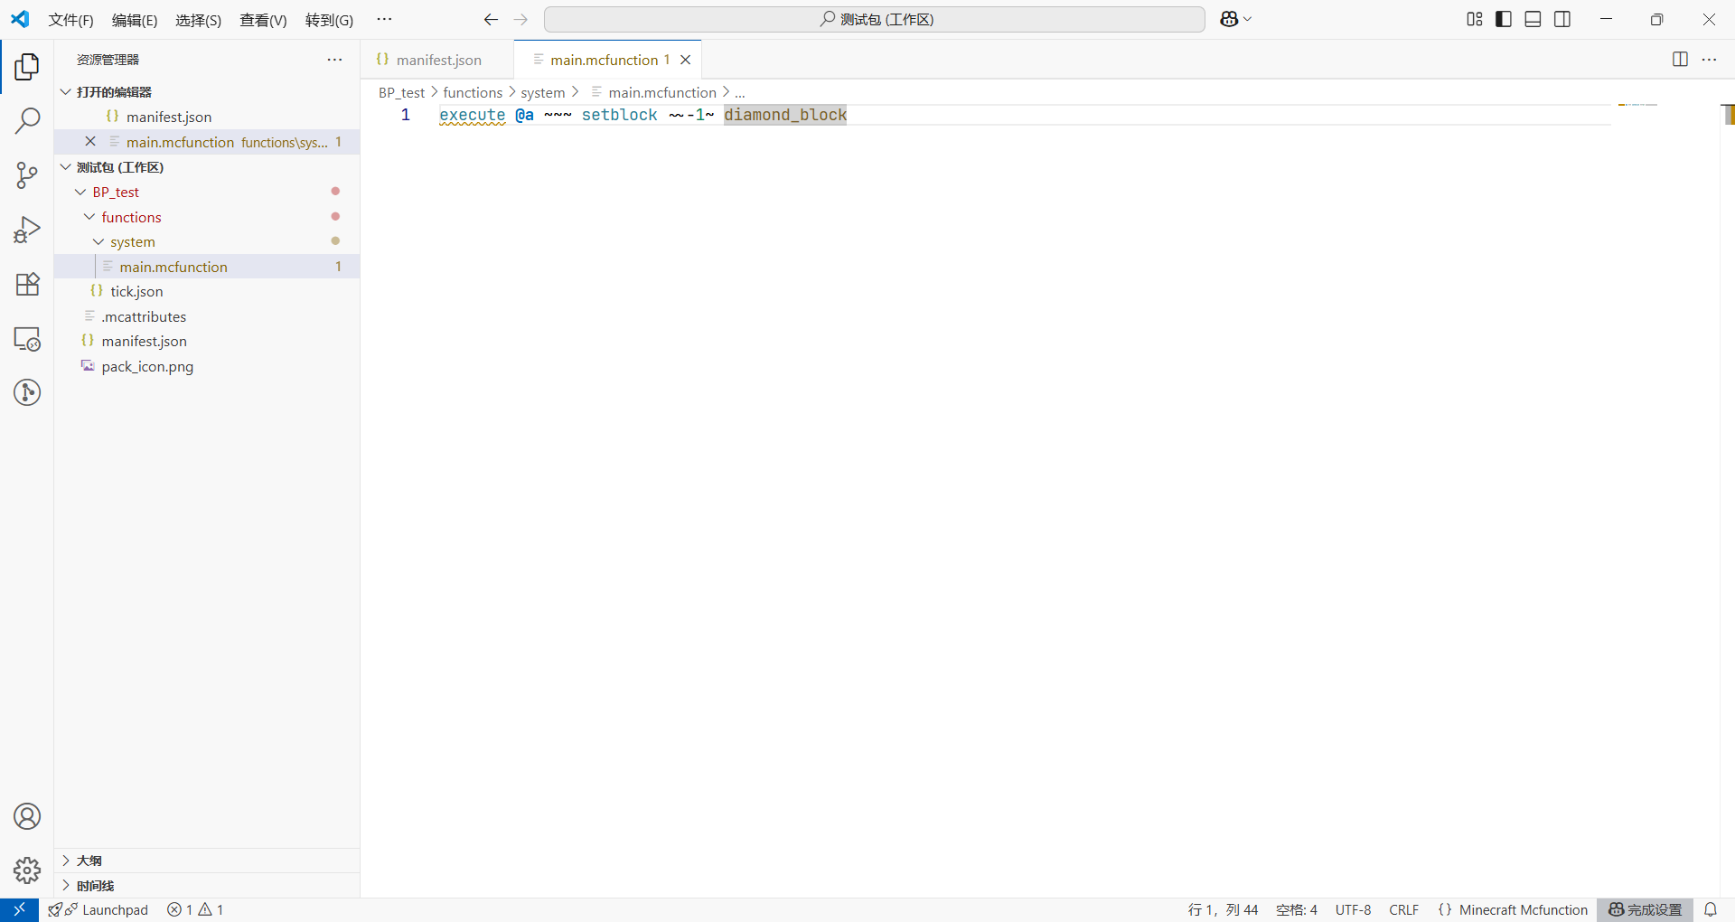Select .mcattributes in the file tree
Viewport: 1735px width, 922px height.
[x=207, y=316]
